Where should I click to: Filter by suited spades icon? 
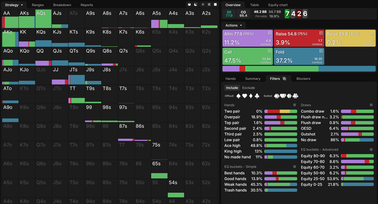click(276, 96)
